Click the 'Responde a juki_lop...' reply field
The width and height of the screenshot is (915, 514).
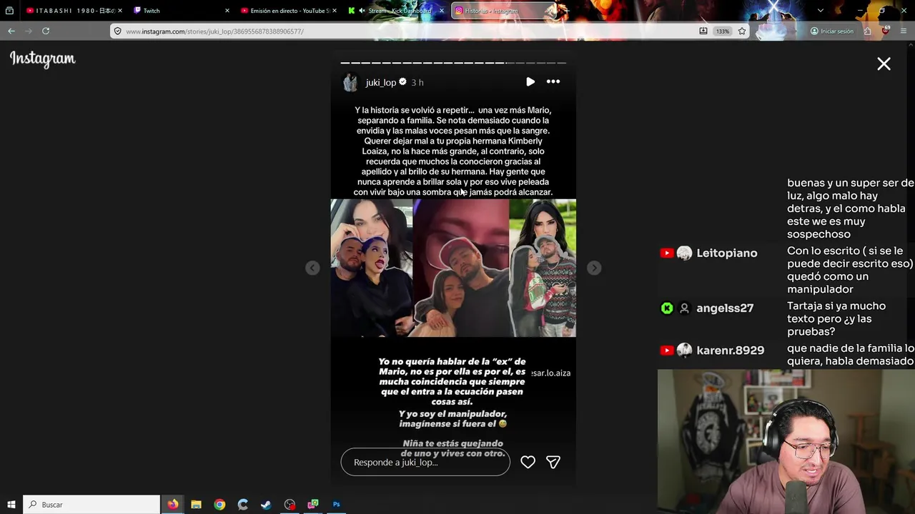coord(425,462)
